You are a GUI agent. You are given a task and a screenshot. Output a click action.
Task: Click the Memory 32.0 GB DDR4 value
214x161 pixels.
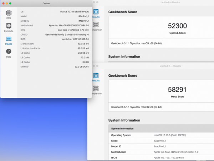coord(82,67)
